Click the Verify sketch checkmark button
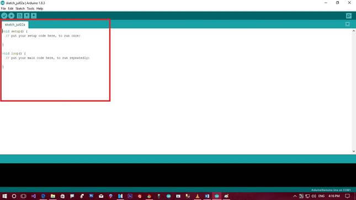The width and height of the screenshot is (356, 200). click(4, 15)
